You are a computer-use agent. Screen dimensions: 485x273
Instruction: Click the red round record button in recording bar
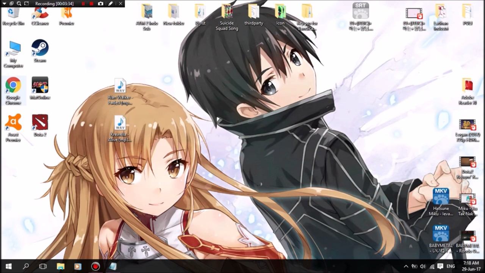(91, 3)
